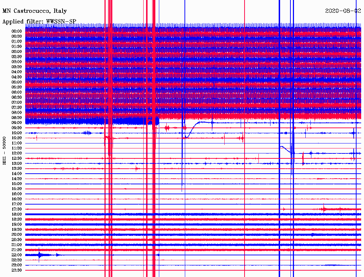This screenshot has height=277, width=364.
Task: Select the 14:30 time row label
Action: (17, 179)
